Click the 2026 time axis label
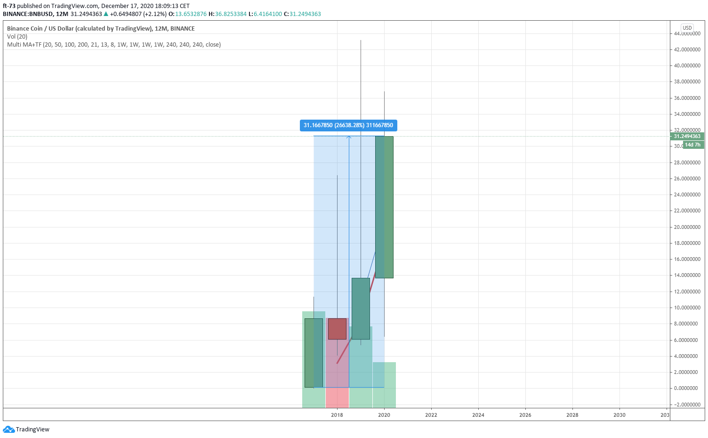708x438 pixels. pos(525,415)
